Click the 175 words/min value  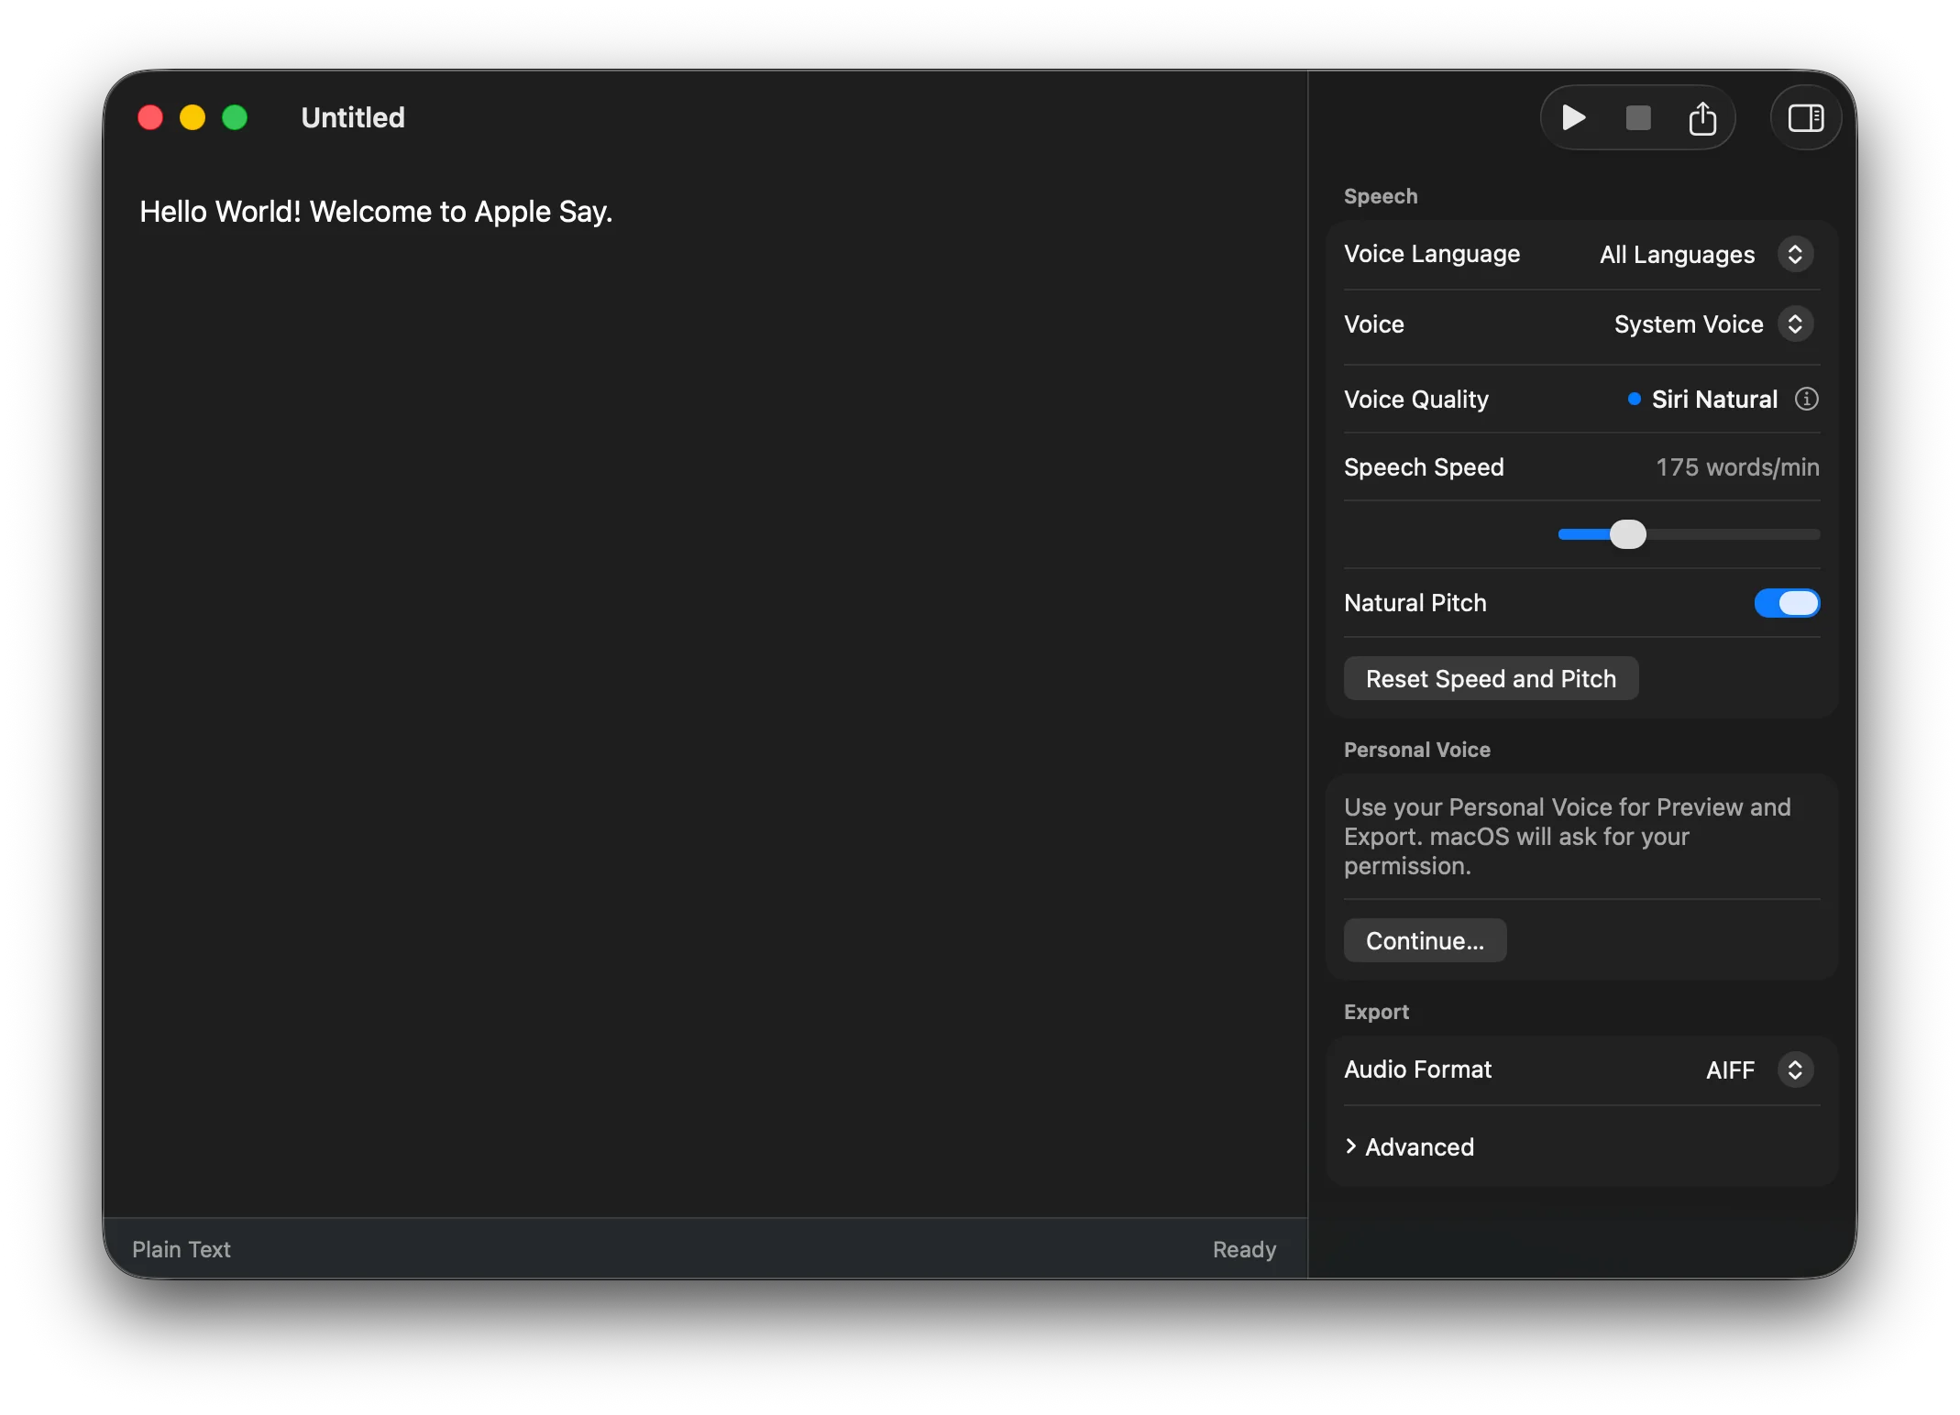click(1737, 467)
